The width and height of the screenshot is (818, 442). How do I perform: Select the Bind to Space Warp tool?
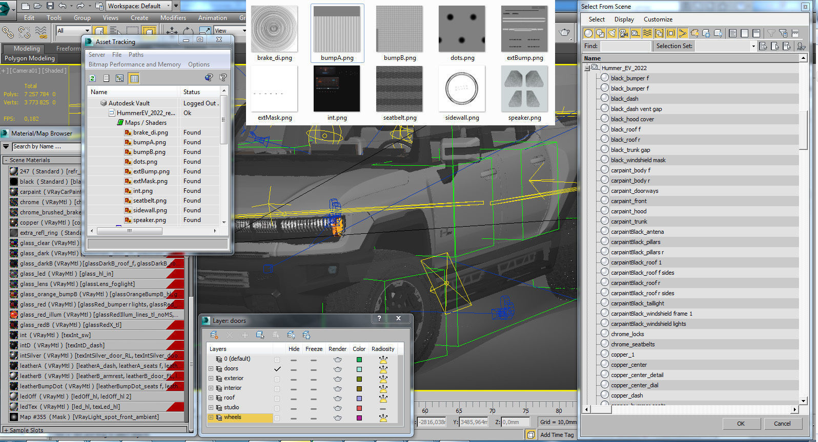click(41, 32)
